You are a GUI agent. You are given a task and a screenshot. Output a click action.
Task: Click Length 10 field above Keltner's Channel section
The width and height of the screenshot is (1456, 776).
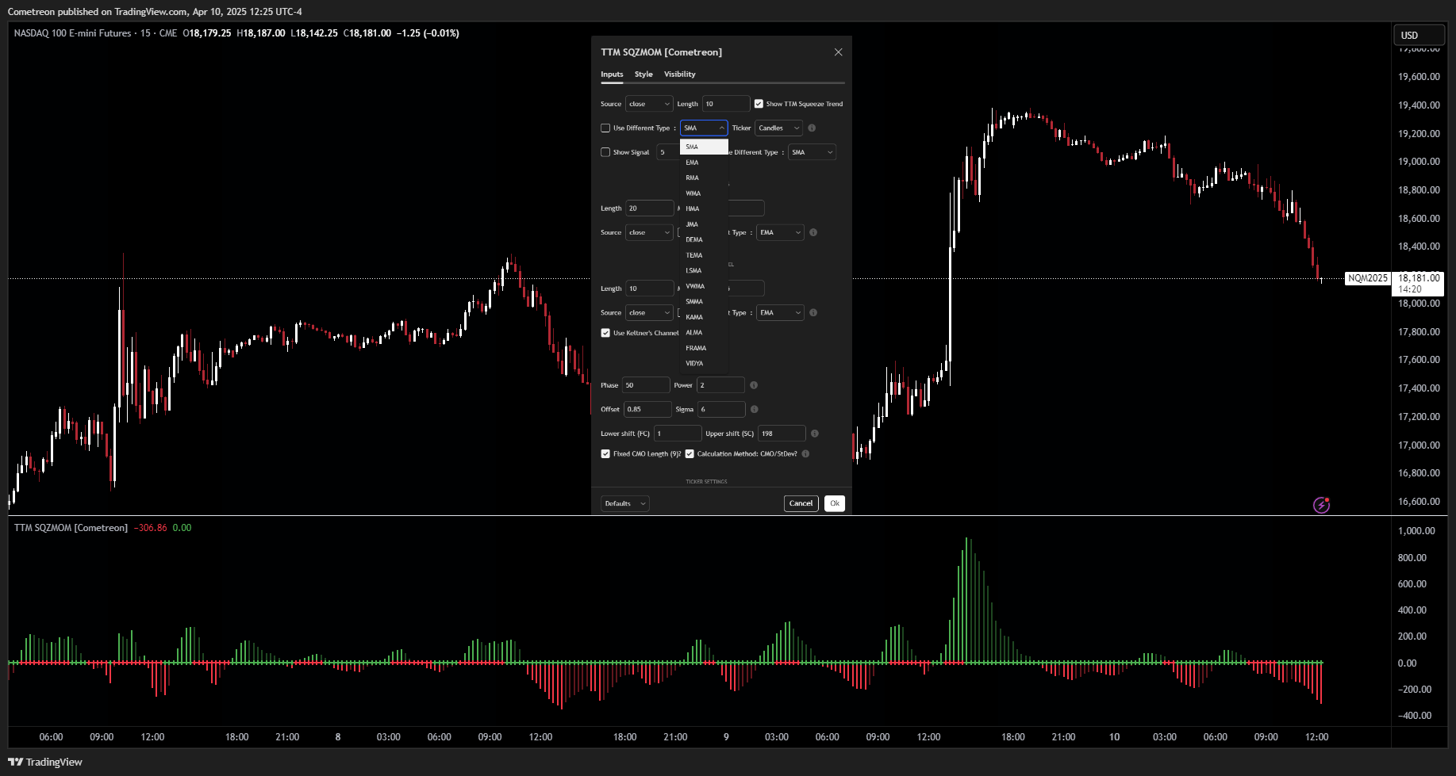(x=650, y=289)
